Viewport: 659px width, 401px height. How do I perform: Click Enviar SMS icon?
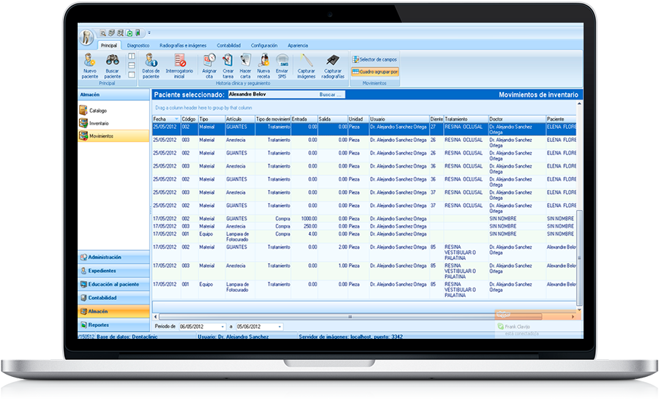click(x=282, y=61)
